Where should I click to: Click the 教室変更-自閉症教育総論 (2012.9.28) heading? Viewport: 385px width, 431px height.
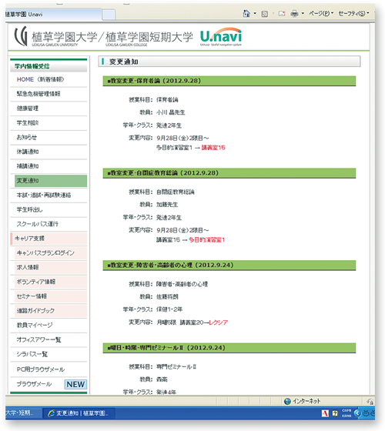[x=229, y=173]
